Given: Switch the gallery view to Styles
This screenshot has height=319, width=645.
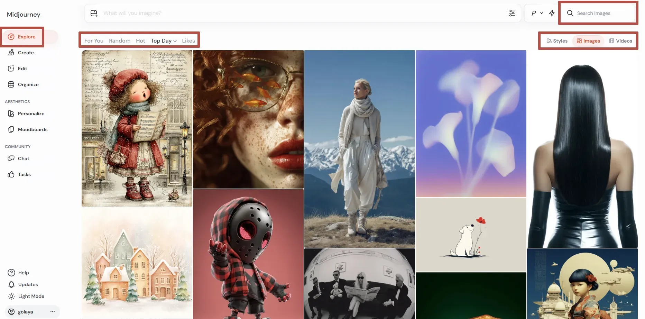Looking at the screenshot, I should [557, 41].
